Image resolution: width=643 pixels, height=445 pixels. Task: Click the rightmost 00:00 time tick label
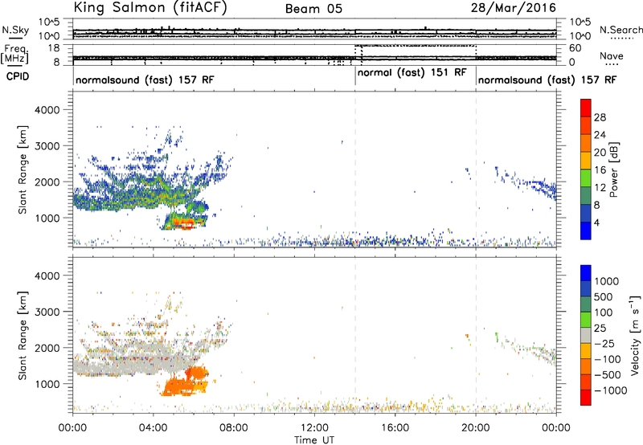tap(556, 428)
